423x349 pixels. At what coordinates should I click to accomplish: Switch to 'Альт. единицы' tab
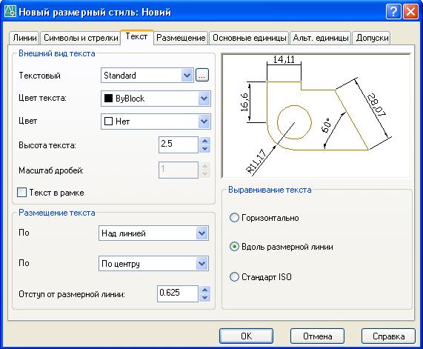[x=321, y=38]
